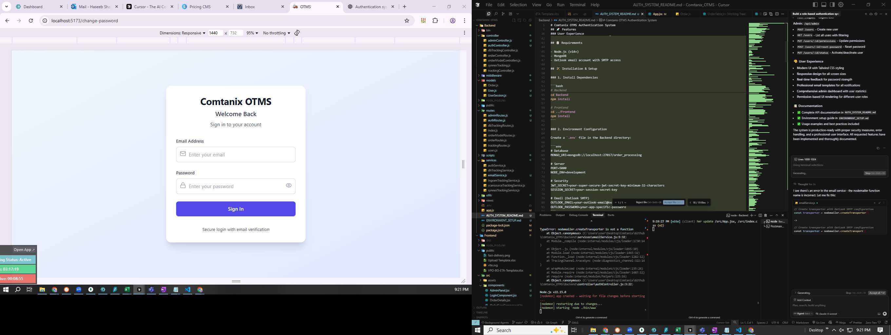The width and height of the screenshot is (891, 335).
Task: Open the 95% zoom dropdown
Action: [x=252, y=33]
